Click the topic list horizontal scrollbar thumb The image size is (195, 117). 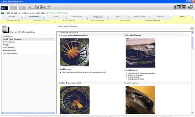[28, 113]
